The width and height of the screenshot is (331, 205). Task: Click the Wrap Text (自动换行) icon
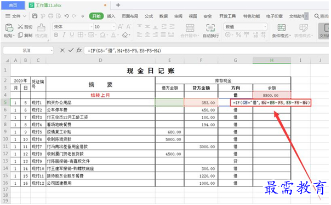tap(210, 28)
